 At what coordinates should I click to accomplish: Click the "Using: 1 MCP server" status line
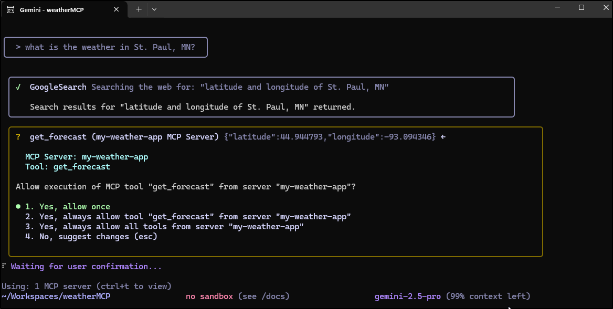87,286
